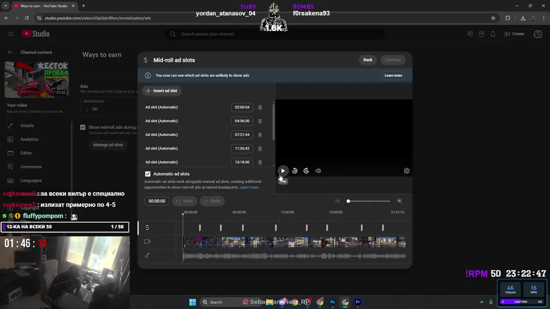Play the video preview
The height and width of the screenshot is (309, 550).
283,171
